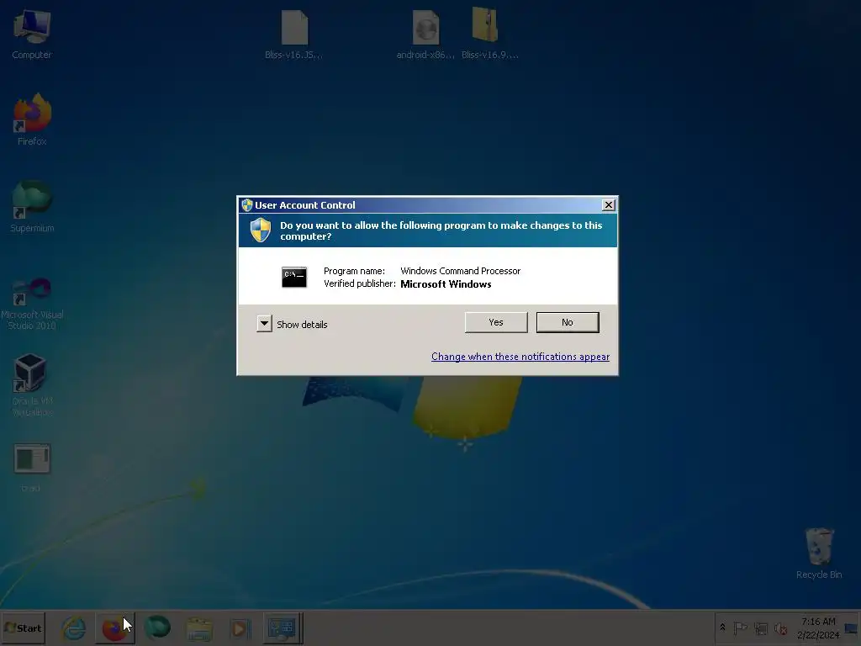Click the Command Processor program icon

click(x=294, y=278)
